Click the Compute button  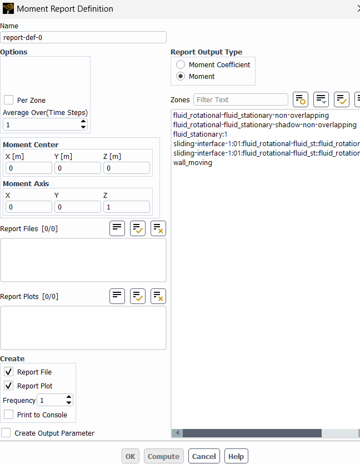click(163, 456)
